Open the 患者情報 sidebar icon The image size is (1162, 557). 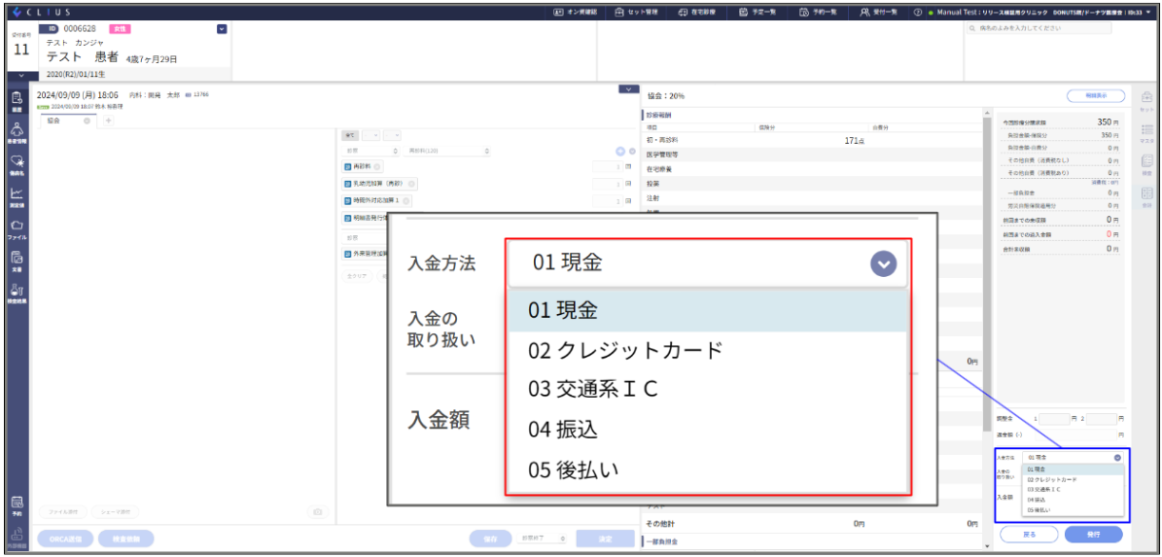point(18,132)
